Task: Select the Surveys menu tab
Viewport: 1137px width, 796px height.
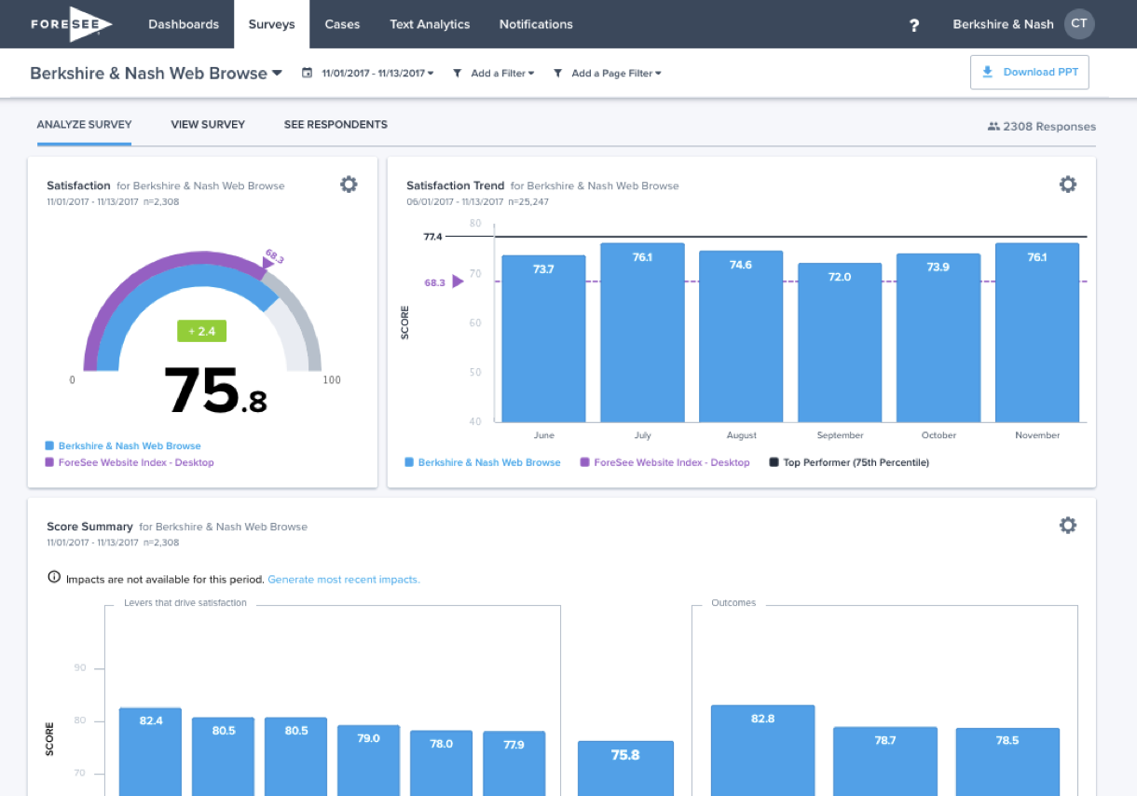Action: pyautogui.click(x=271, y=24)
